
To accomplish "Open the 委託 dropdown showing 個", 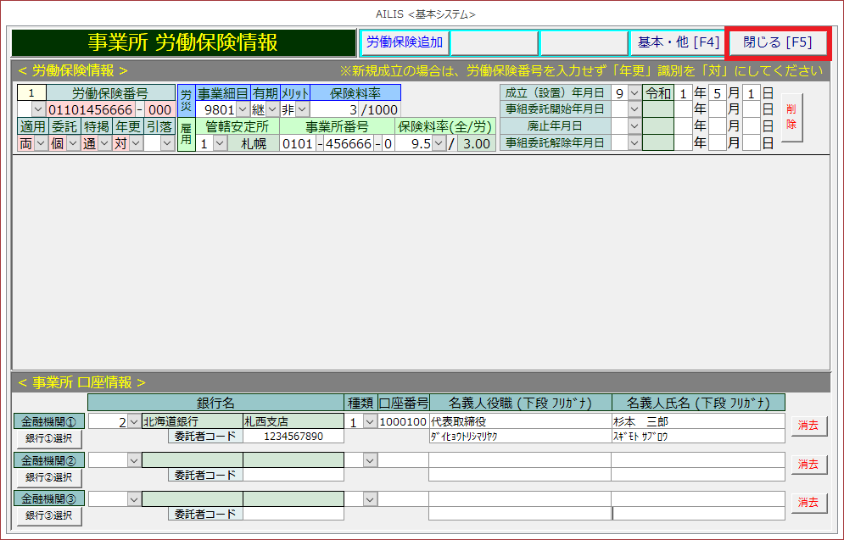I will pyautogui.click(x=73, y=143).
